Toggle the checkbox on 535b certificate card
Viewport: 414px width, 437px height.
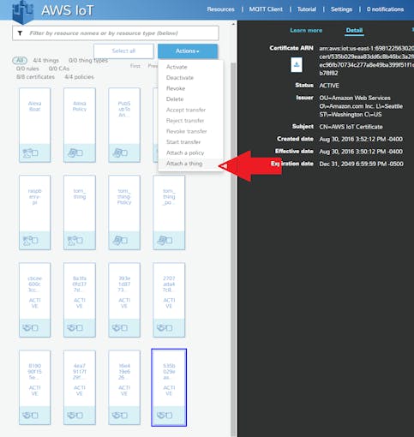coord(169,416)
